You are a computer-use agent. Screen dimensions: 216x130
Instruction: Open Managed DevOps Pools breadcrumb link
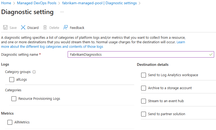(x=37, y=3)
